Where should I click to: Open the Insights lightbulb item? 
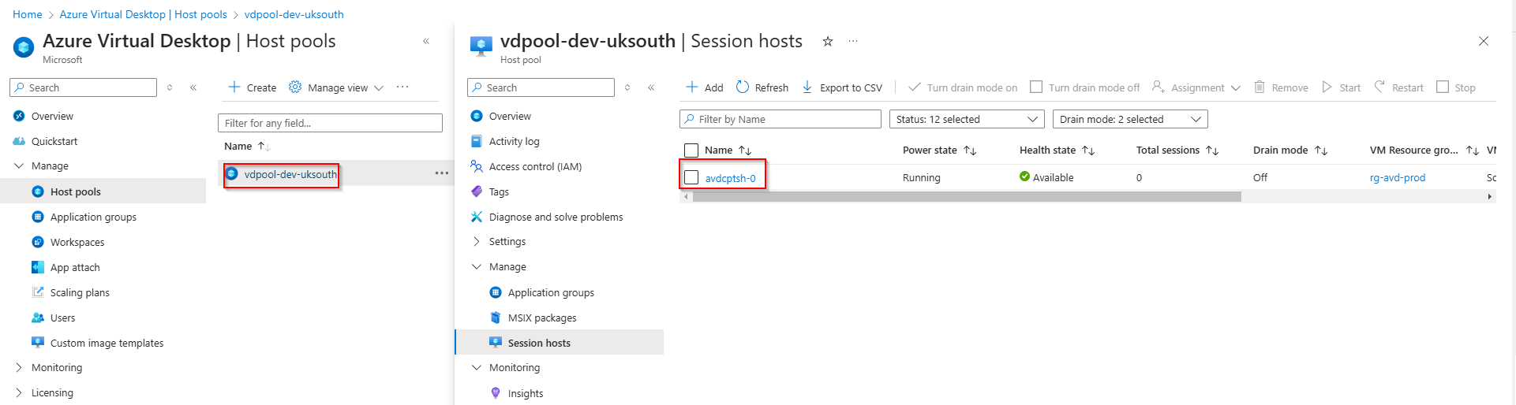tap(496, 393)
